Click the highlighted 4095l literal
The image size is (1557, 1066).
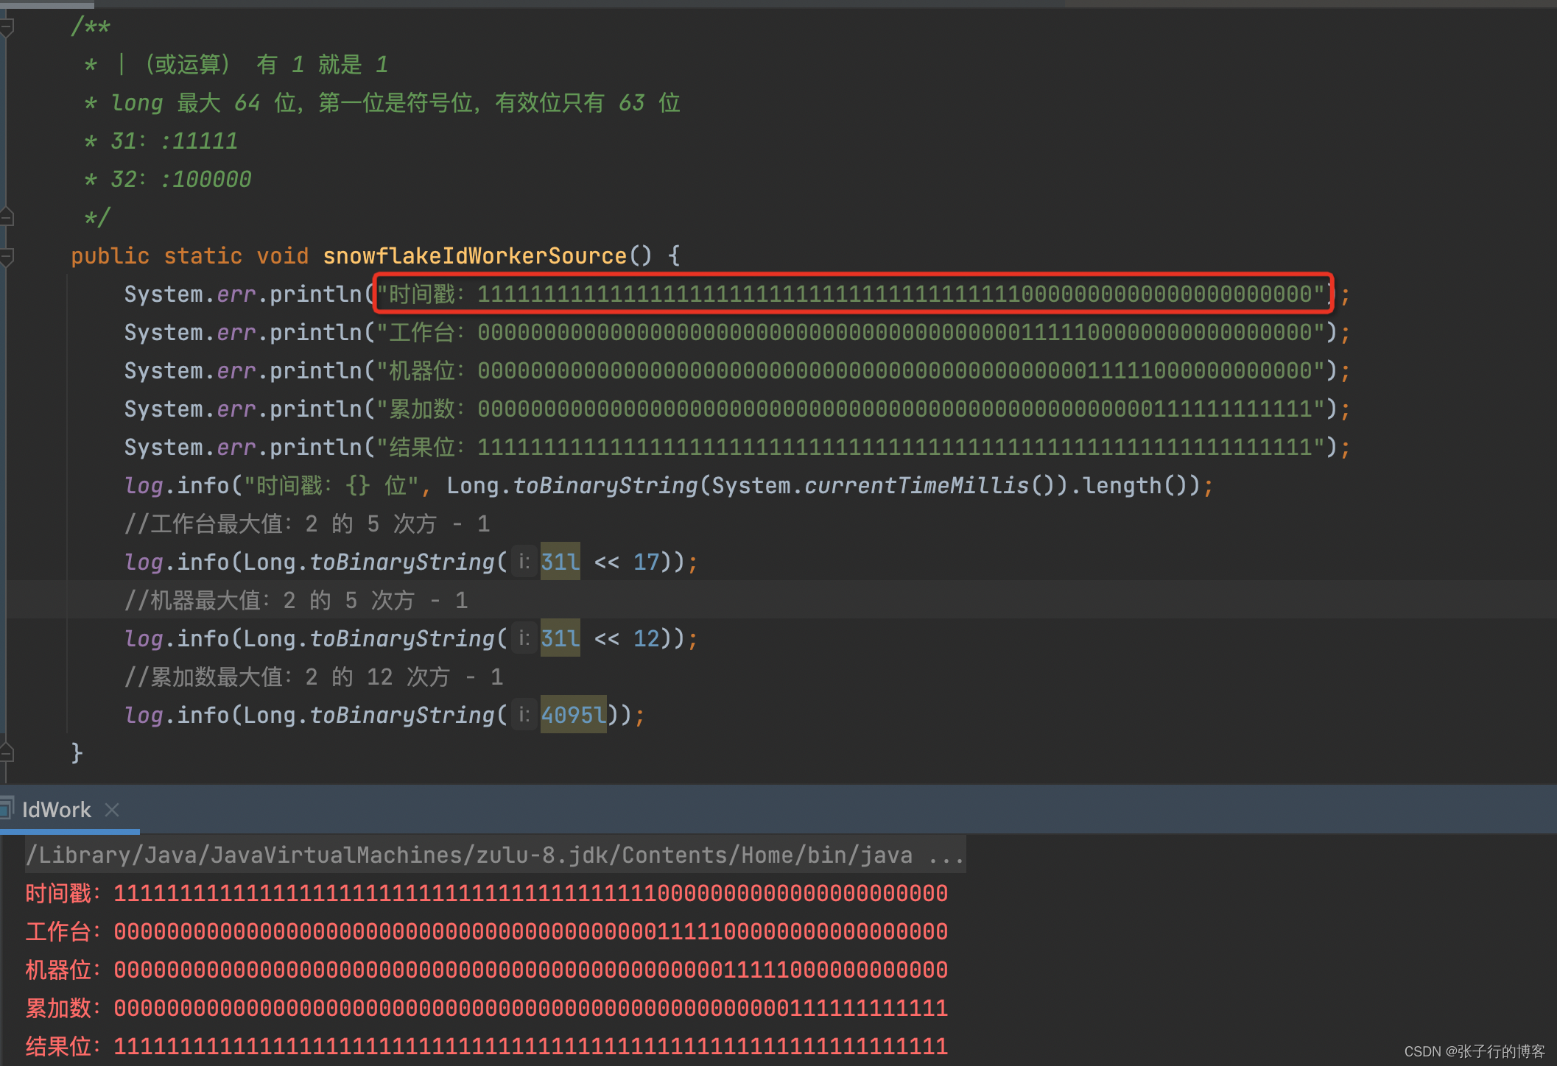coord(573,715)
